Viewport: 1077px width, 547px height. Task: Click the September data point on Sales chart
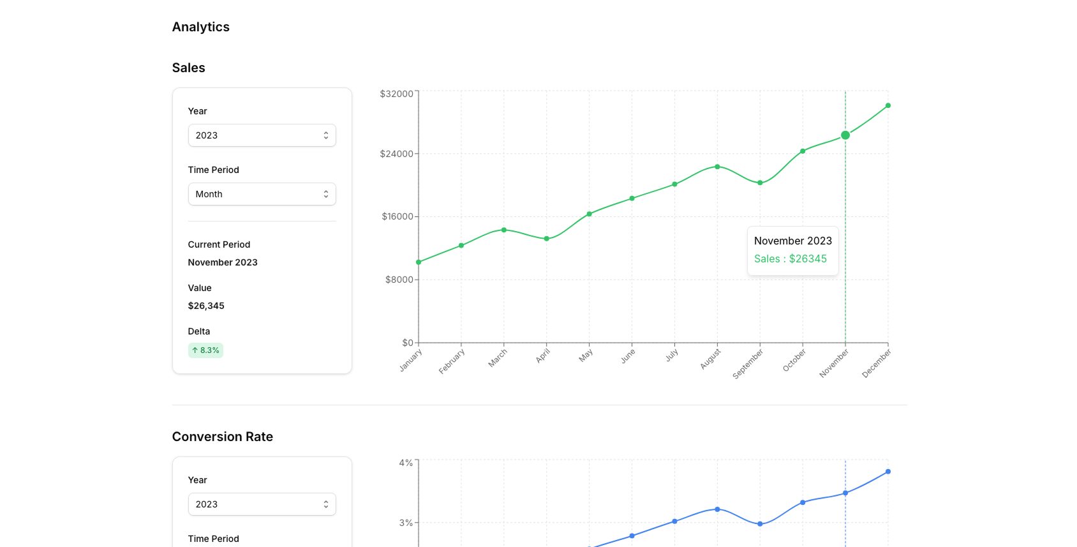[x=760, y=183]
